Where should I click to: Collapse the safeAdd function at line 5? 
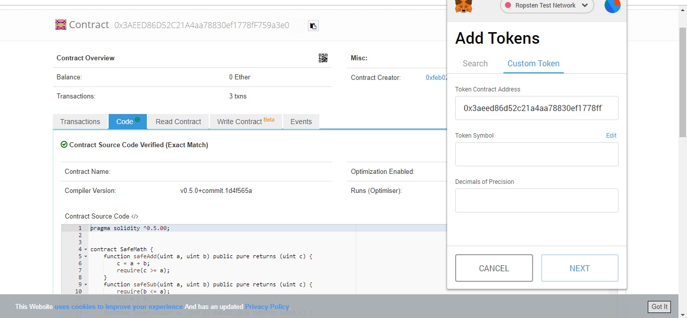85,257
